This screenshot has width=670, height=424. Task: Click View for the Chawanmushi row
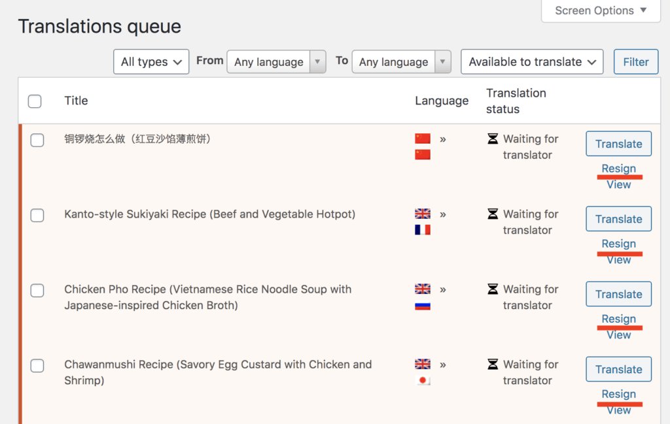[x=619, y=410]
